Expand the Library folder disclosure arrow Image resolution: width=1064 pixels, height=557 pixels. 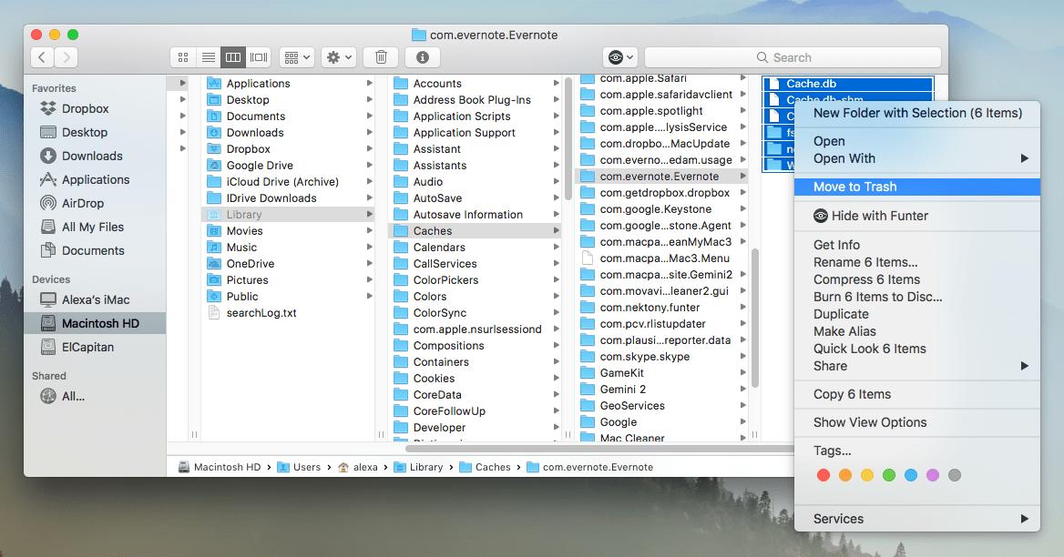coord(368,214)
